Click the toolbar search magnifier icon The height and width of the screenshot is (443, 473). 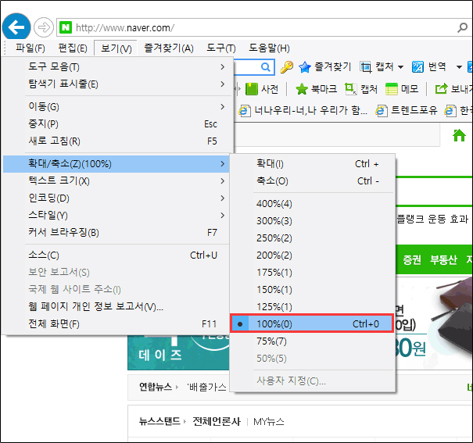pyautogui.click(x=266, y=67)
